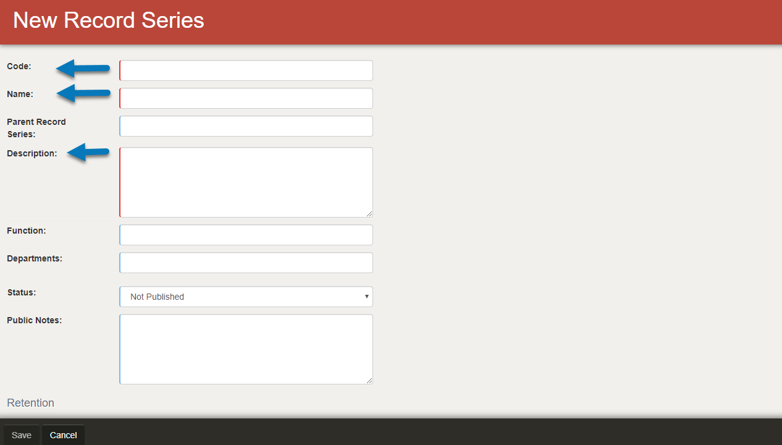Click the blue arrow next to Description
Viewport: 782px width, 445px height.
click(88, 152)
